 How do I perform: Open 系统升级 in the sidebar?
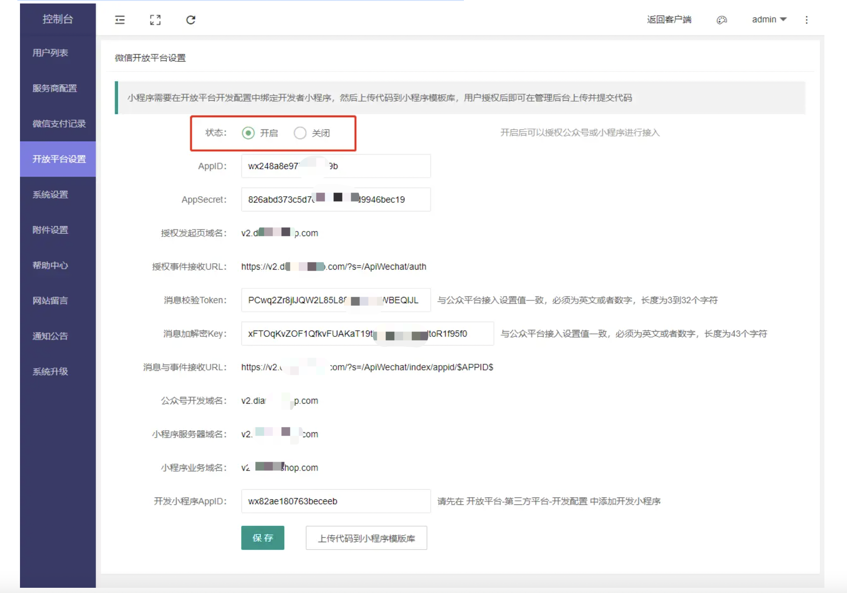click(58, 372)
